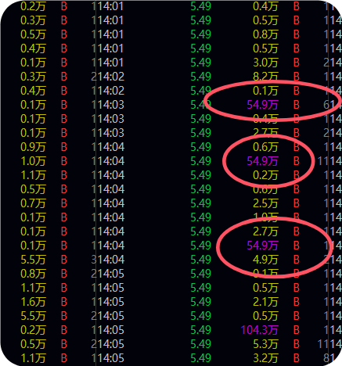Select price 5.49 in the 4.9万 row
The height and width of the screenshot is (366, 342).
(x=200, y=260)
